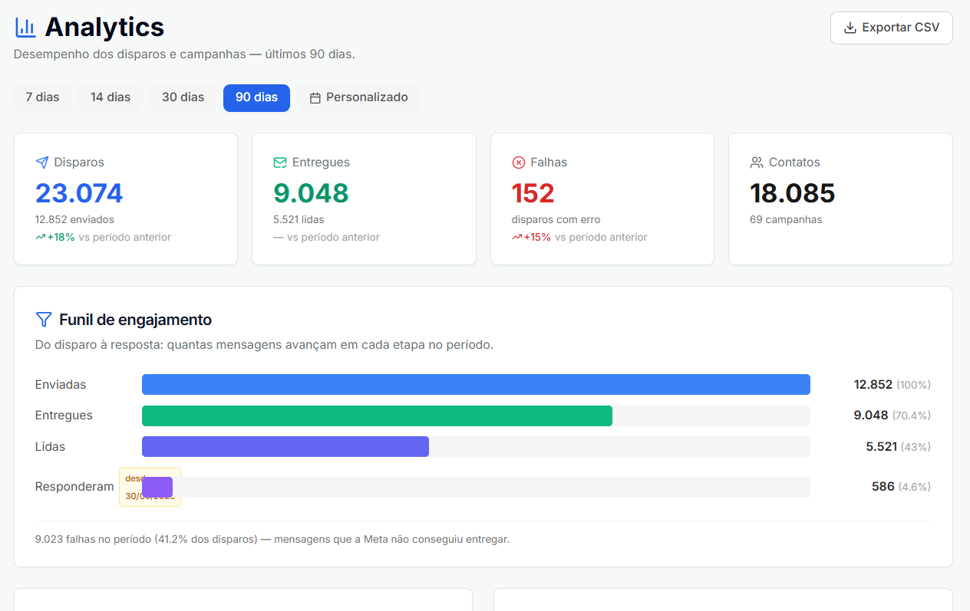Click the paper plane icon next to Disparos
970x611 pixels.
pyautogui.click(x=42, y=163)
